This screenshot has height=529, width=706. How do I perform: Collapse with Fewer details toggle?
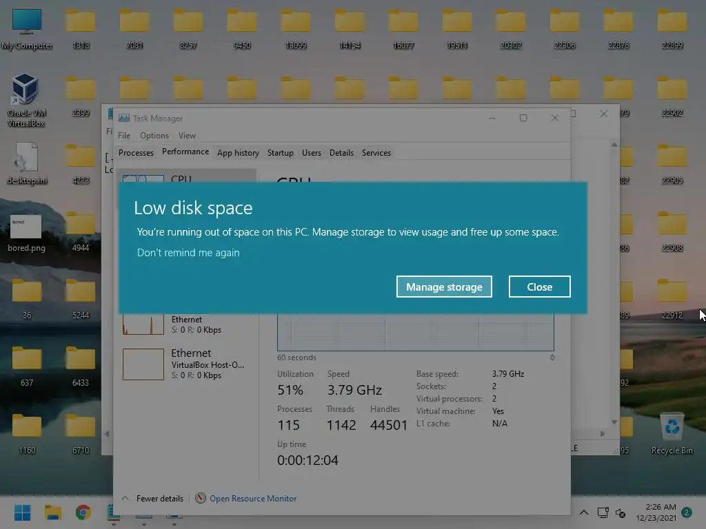point(153,499)
